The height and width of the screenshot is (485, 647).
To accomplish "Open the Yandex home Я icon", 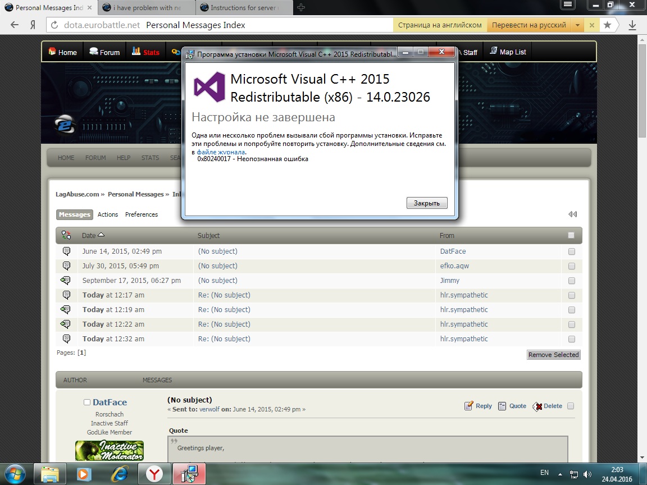I will point(33,25).
